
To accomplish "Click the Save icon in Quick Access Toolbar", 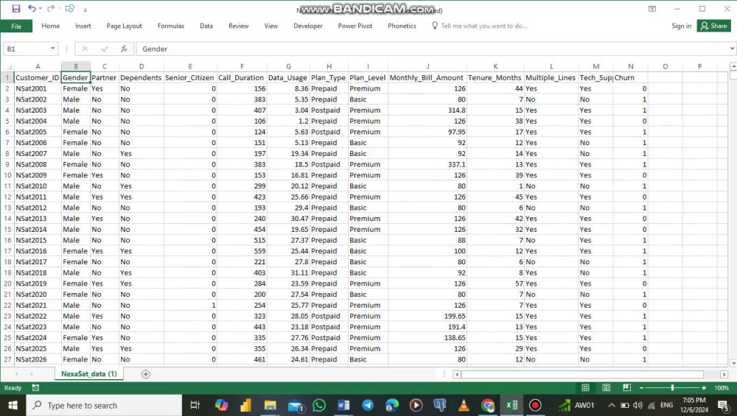I will click(x=16, y=8).
